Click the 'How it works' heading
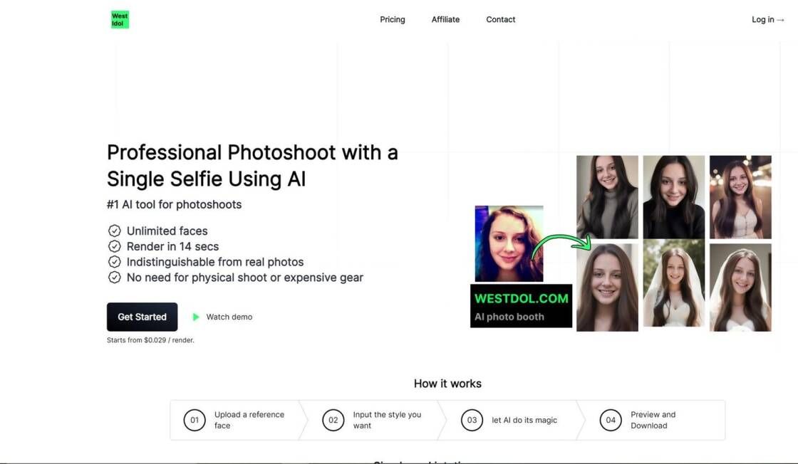798x464 pixels. click(x=447, y=384)
